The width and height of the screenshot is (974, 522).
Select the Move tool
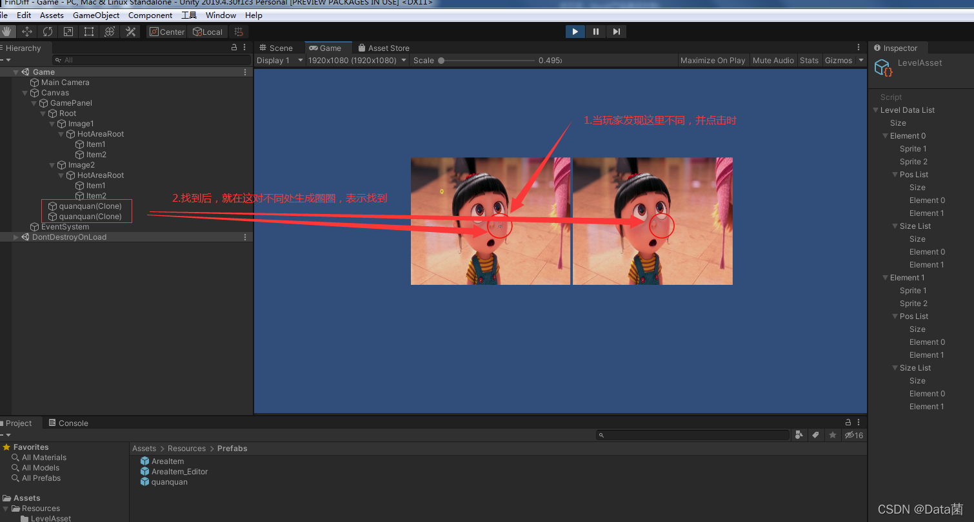click(x=27, y=32)
